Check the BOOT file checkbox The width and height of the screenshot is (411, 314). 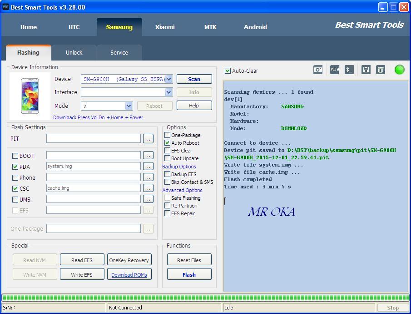15,156
